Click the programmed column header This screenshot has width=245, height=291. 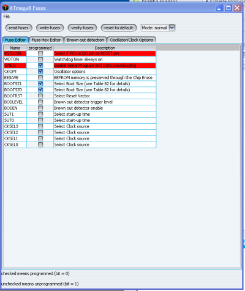pyautogui.click(x=40, y=48)
